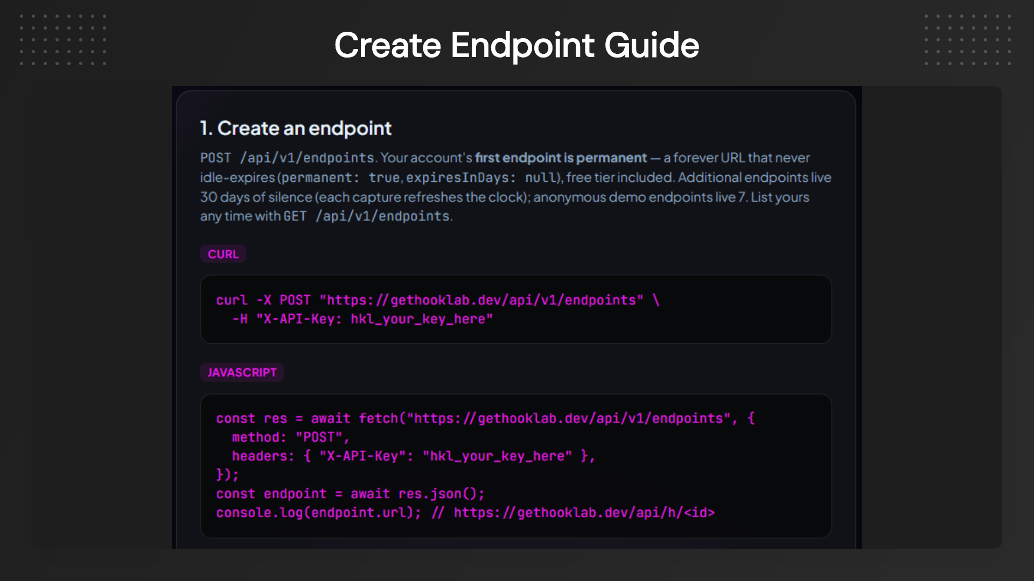Click the JAVASCRIPT language label

point(242,372)
